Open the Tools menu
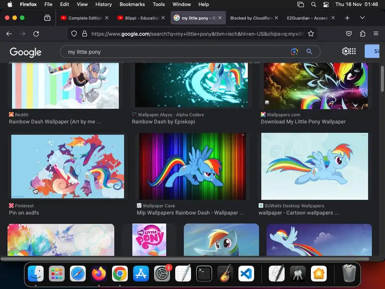This screenshot has height=289, width=385. pos(159,4)
